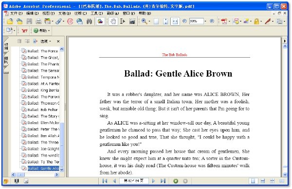Close the bookmarks panel with X

point(58,41)
